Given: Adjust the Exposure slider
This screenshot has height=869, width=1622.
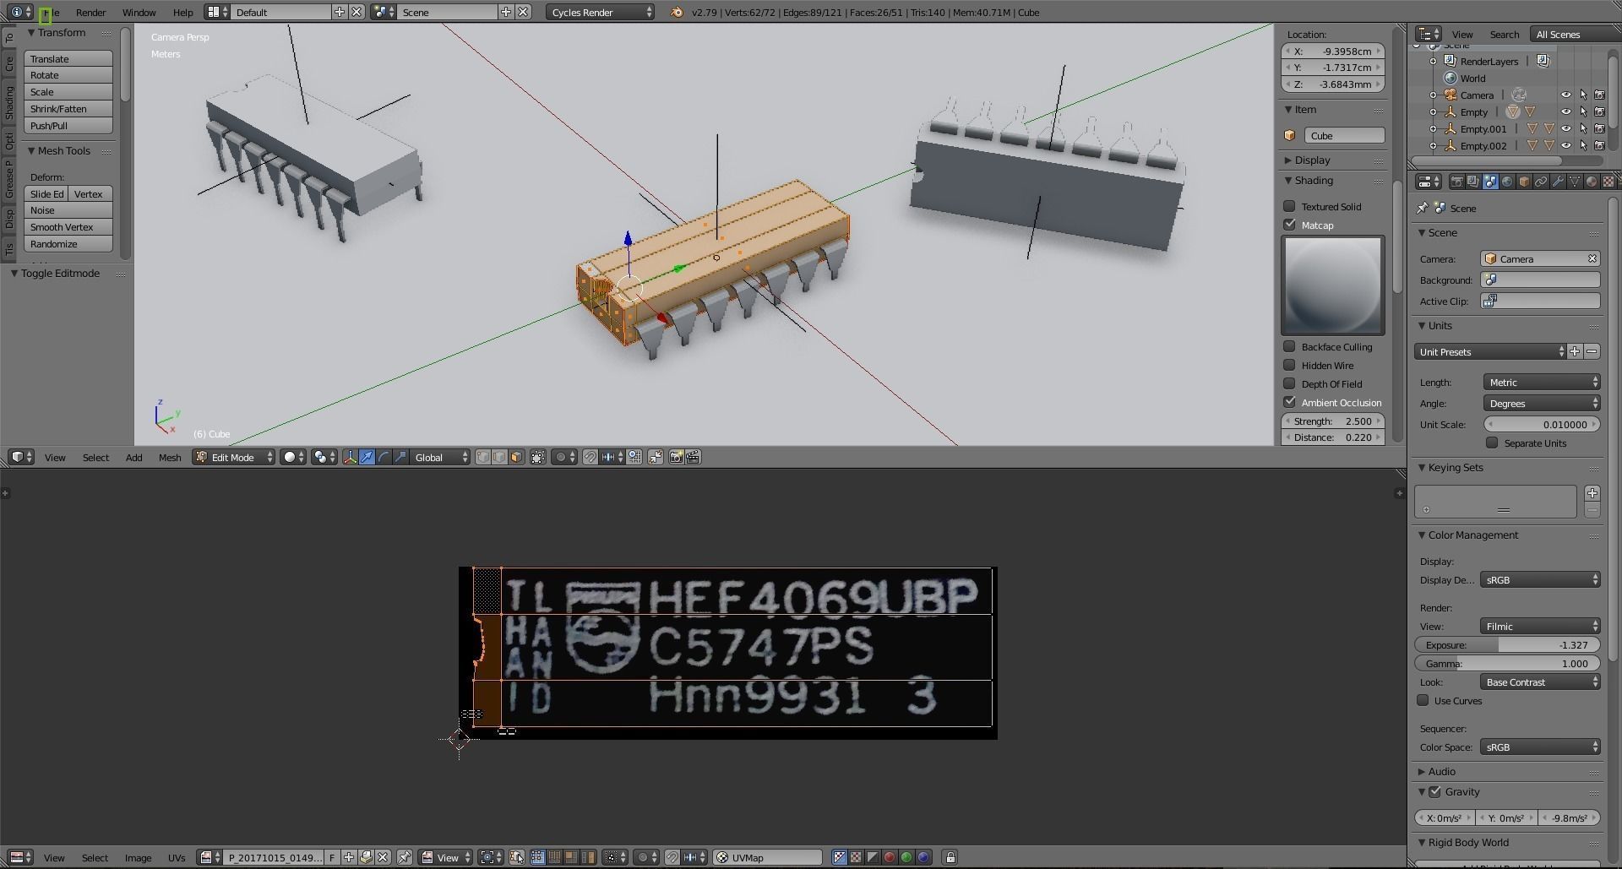Looking at the screenshot, I should click(1507, 645).
